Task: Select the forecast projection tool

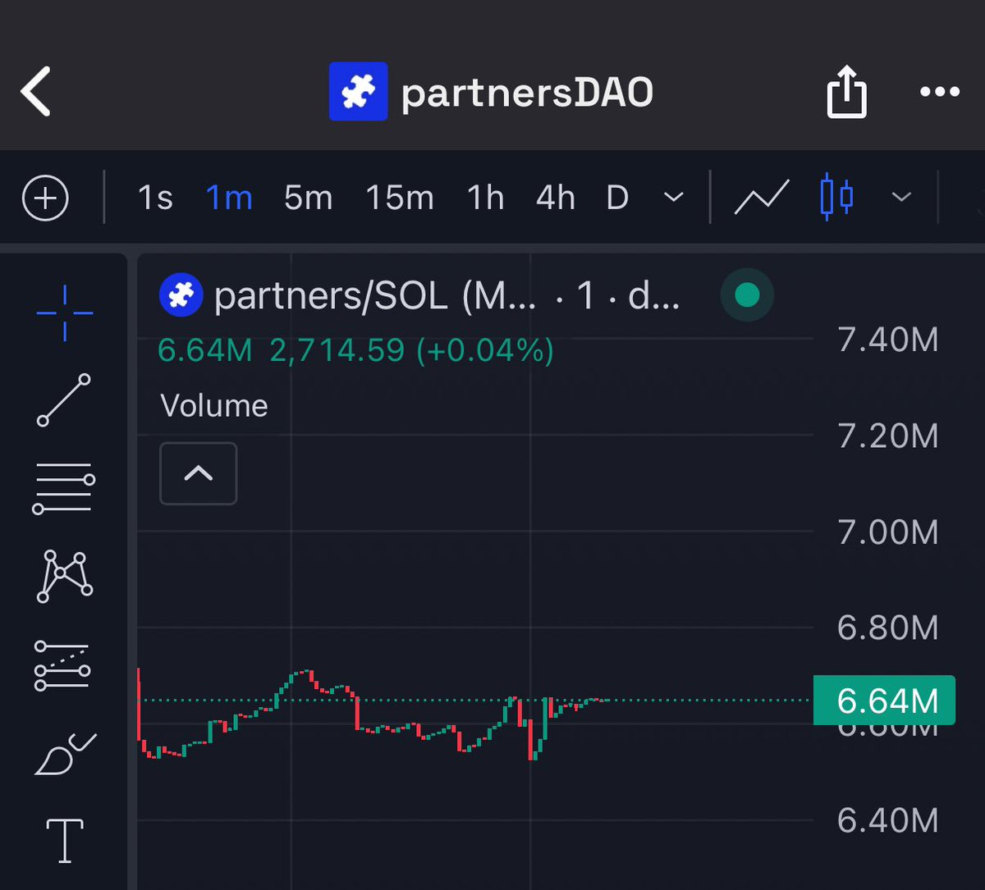Action: 62,664
